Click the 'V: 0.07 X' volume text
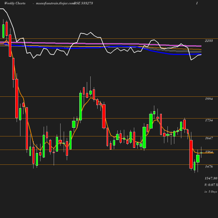The height and width of the screenshot is (218, 218). [x=211, y=185]
